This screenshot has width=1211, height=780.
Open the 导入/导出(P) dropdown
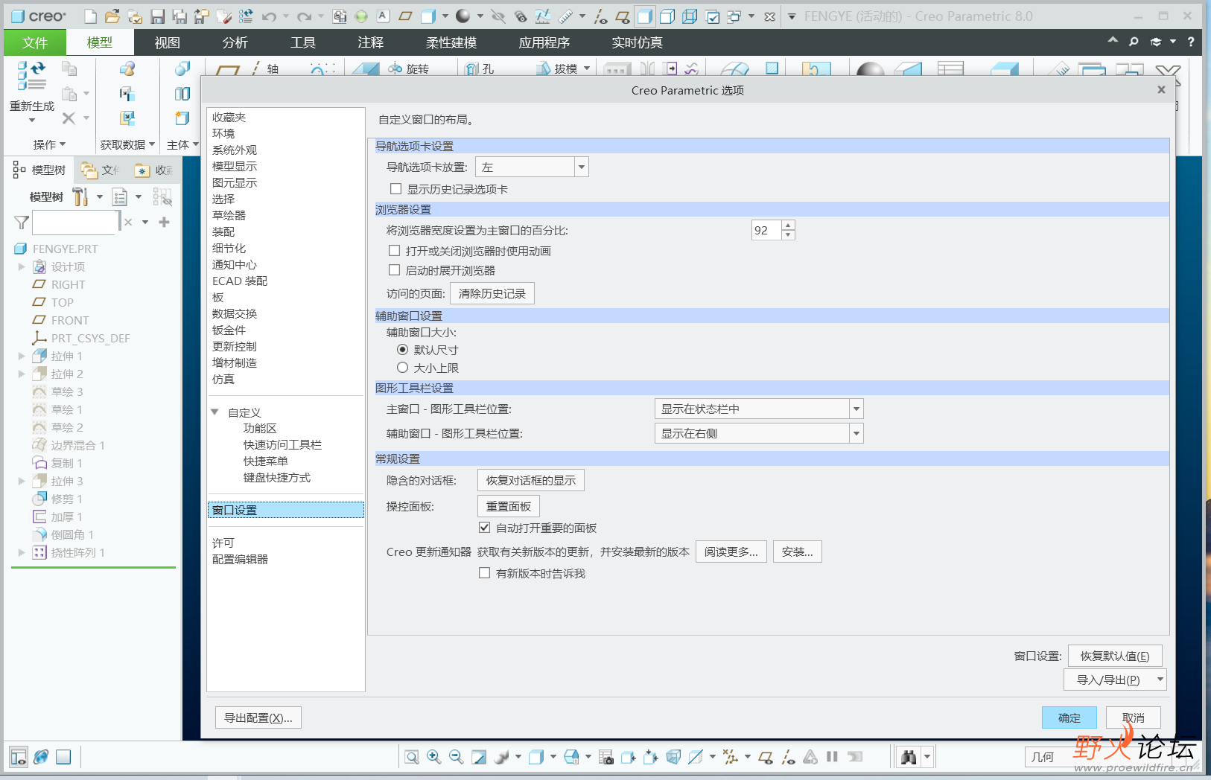pos(1115,680)
